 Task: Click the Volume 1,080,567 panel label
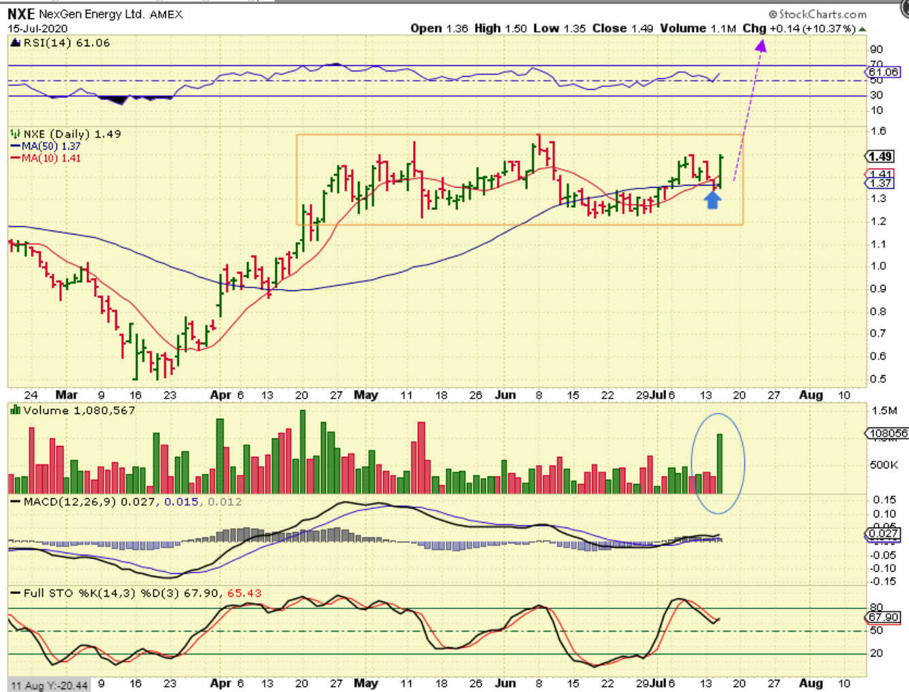pos(79,410)
